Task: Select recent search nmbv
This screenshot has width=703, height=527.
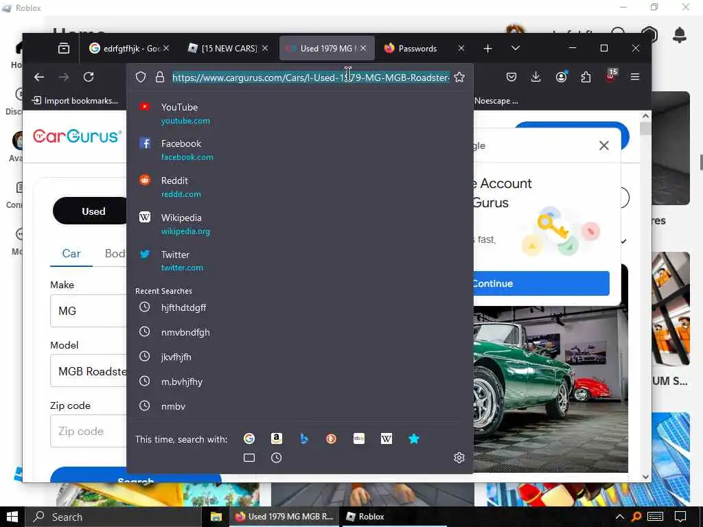Action: 299,406
